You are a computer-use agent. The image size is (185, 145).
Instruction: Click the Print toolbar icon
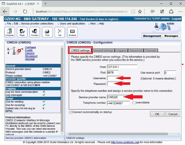pos(47,32)
